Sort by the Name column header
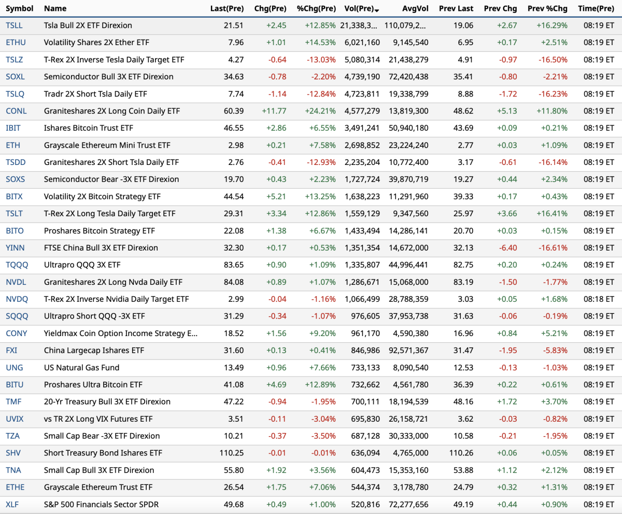This screenshot has width=622, height=514. click(55, 9)
